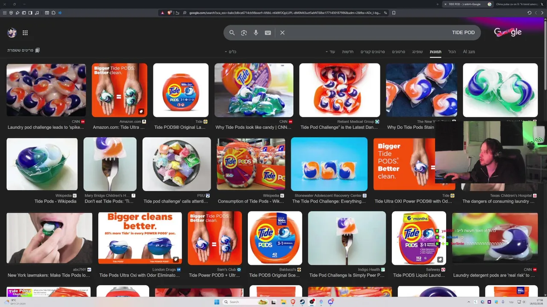Open AI mode (מצב AI) tab
This screenshot has height=307, width=547.
(469, 52)
